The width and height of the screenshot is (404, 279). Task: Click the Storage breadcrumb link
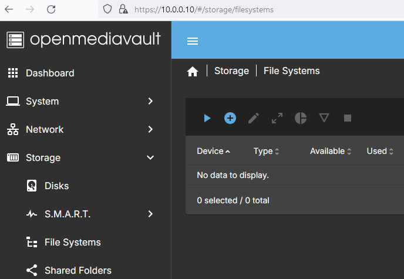tap(231, 71)
